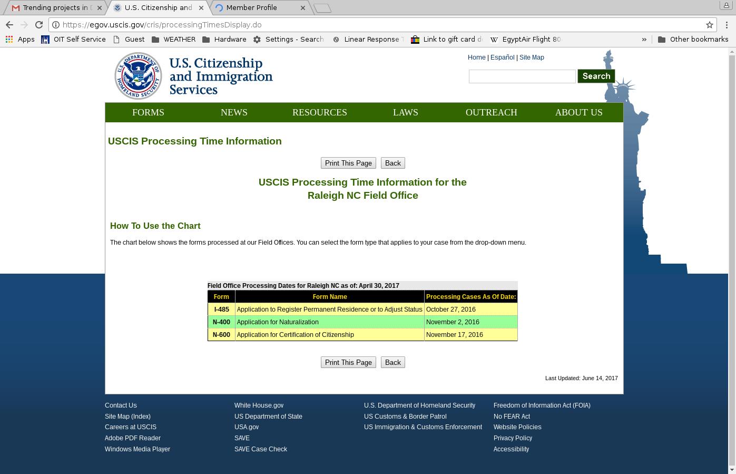Open the ABOUT US menu
This screenshot has width=736, height=474.
click(578, 112)
